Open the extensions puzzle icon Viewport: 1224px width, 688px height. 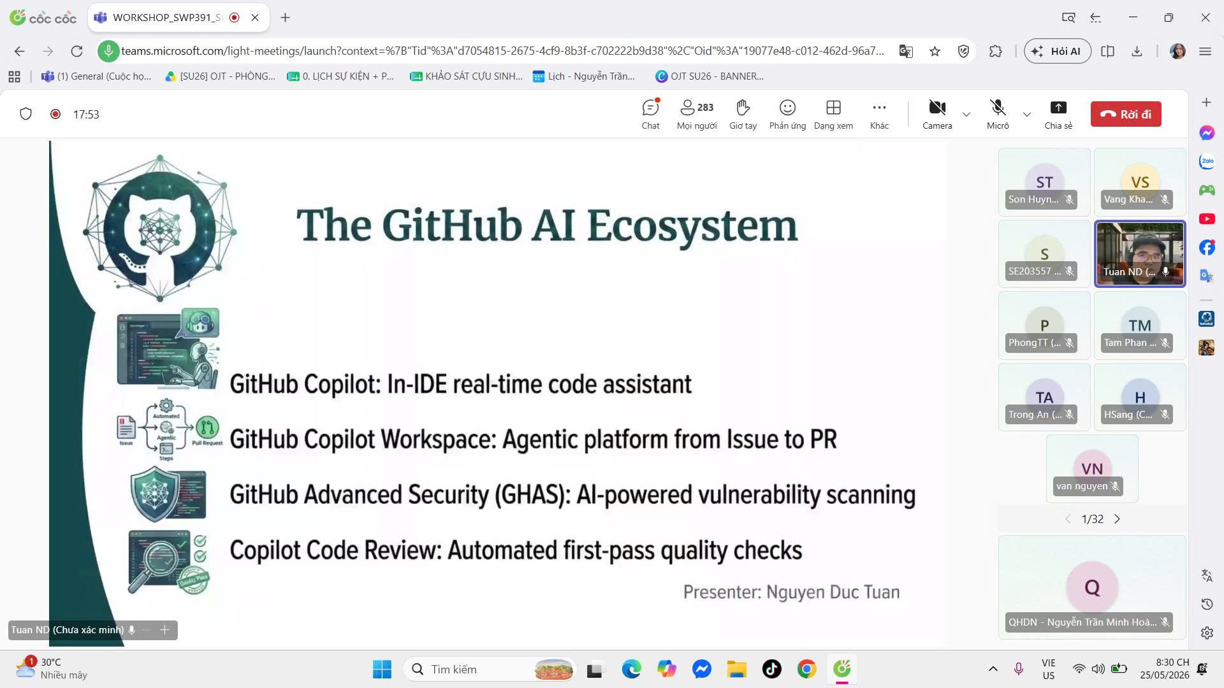[995, 51]
